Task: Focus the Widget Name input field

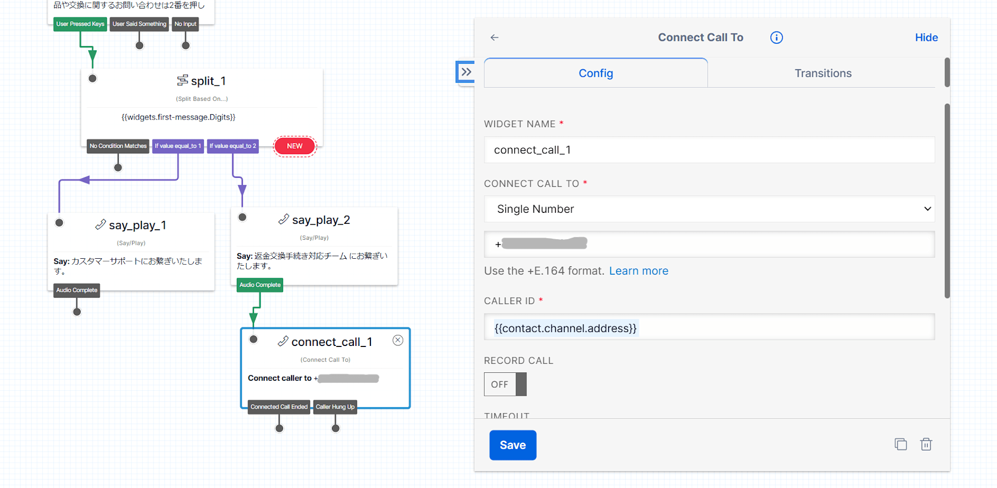Action: tap(709, 150)
